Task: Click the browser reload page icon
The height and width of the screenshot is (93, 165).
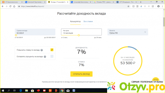Action: (x=10, y=6)
